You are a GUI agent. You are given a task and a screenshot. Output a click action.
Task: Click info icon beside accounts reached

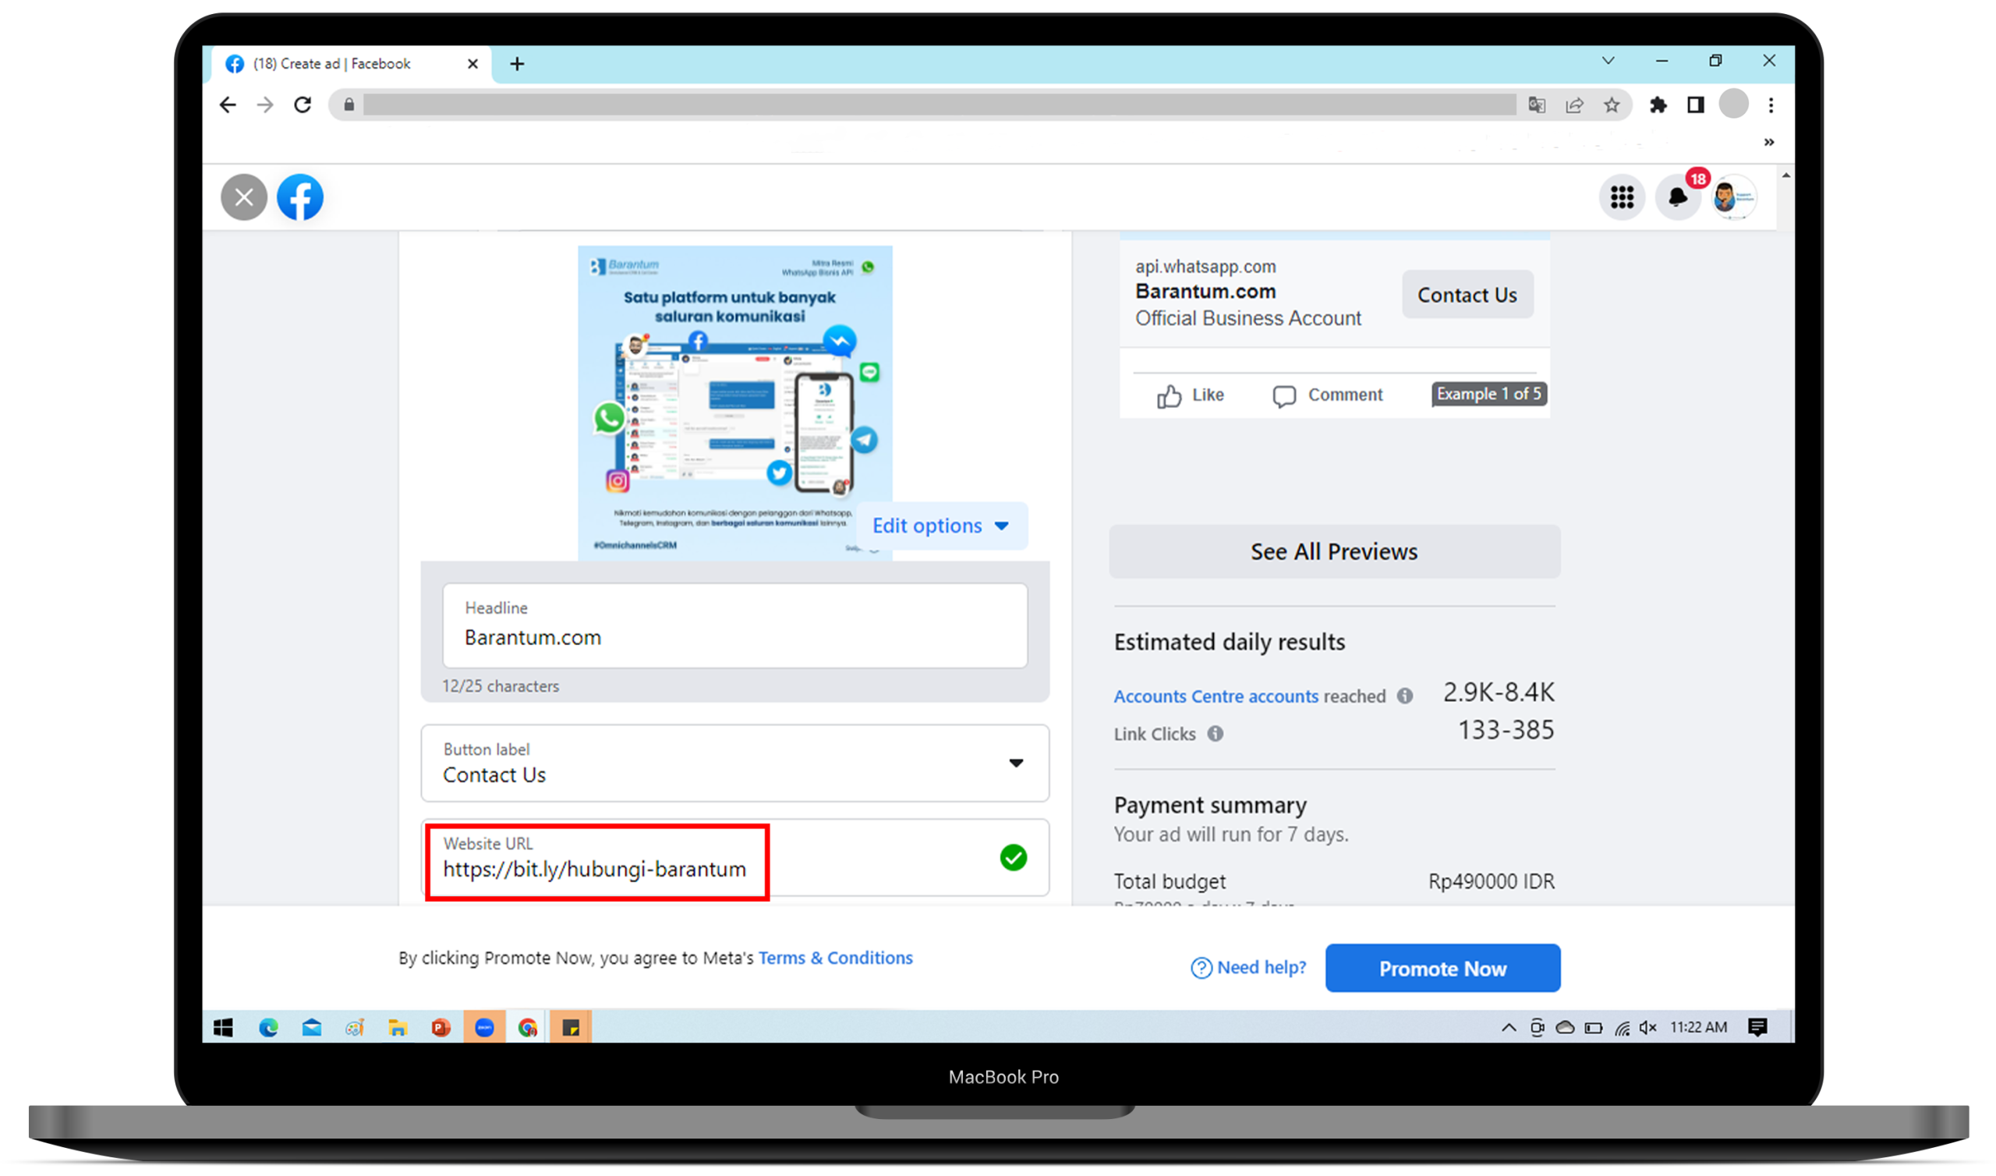(x=1404, y=696)
